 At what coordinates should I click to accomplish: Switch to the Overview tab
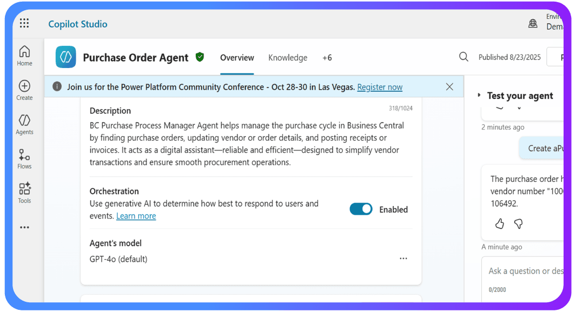(x=237, y=58)
